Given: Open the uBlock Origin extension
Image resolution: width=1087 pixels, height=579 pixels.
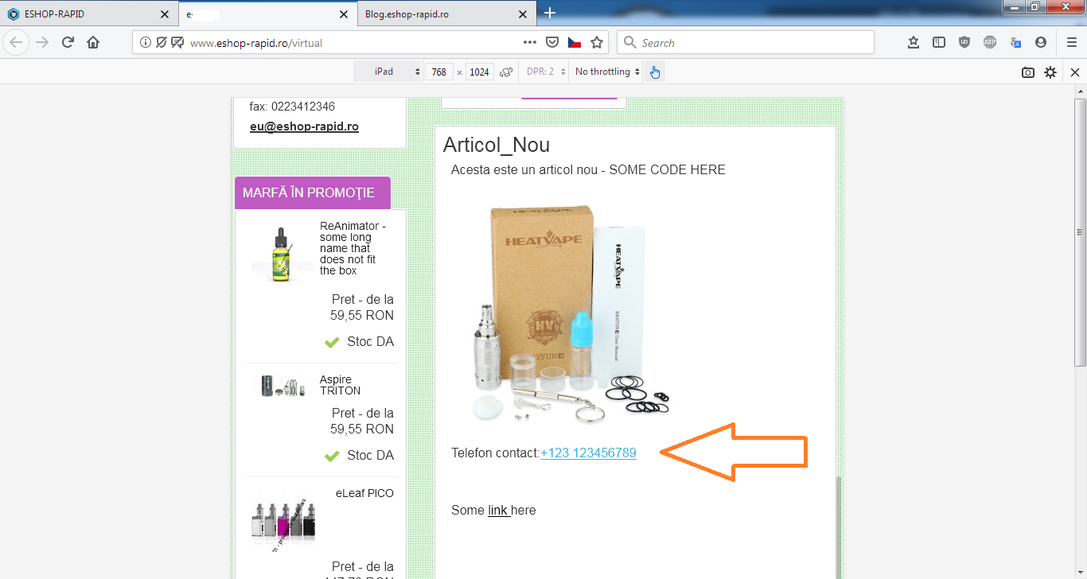Looking at the screenshot, I should pyautogui.click(x=964, y=43).
